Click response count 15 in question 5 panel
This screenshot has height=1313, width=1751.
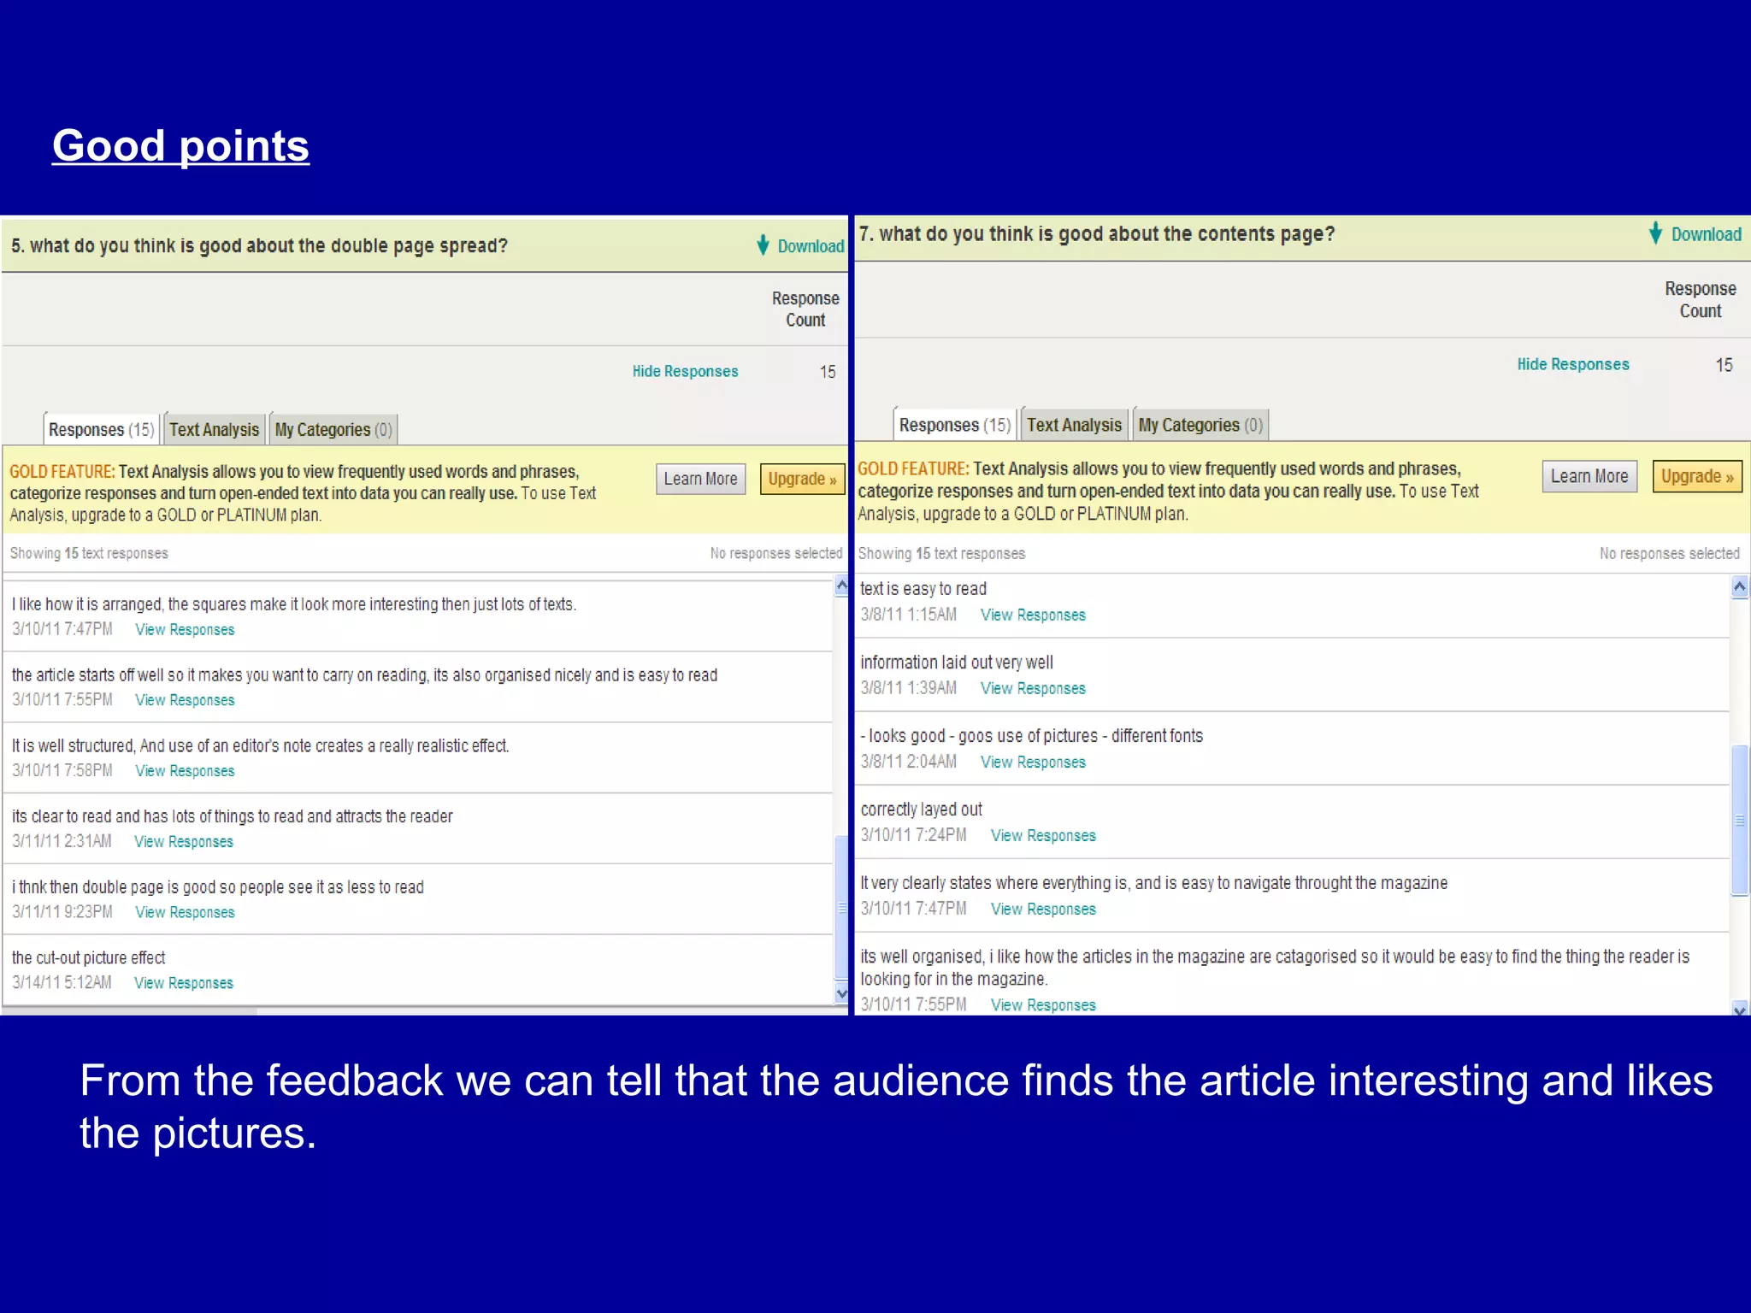coord(828,372)
